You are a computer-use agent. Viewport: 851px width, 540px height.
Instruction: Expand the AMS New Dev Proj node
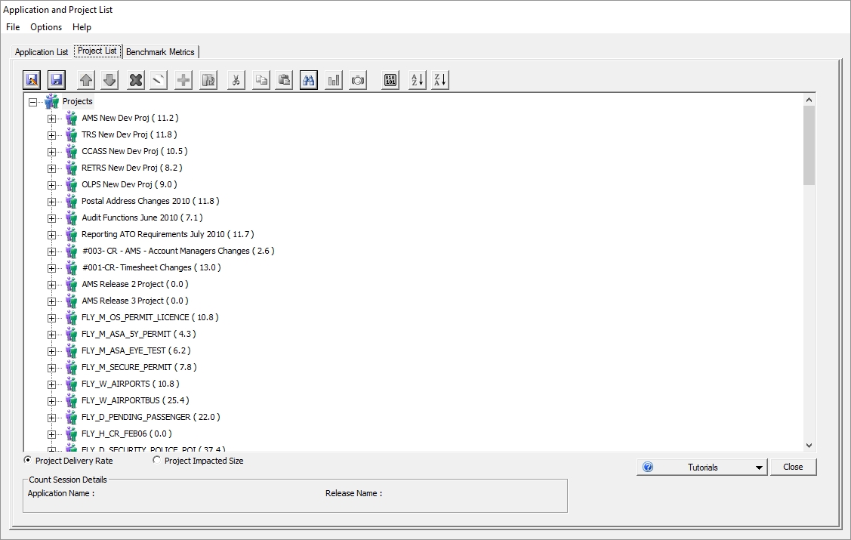(x=51, y=118)
